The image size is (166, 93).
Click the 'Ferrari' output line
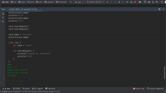point(11,75)
